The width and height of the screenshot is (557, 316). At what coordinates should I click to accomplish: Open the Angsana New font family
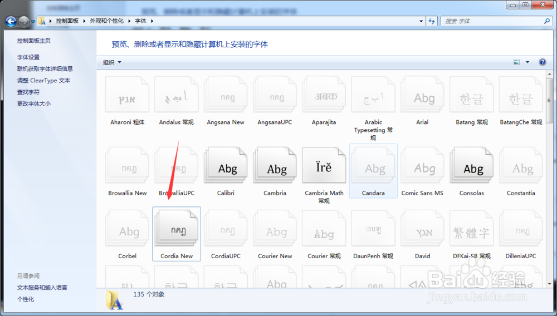[226, 95]
